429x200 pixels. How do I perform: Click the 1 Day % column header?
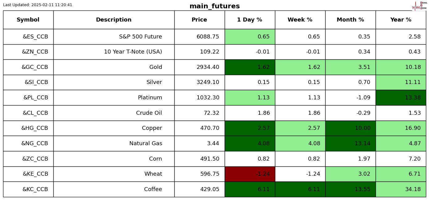point(250,20)
